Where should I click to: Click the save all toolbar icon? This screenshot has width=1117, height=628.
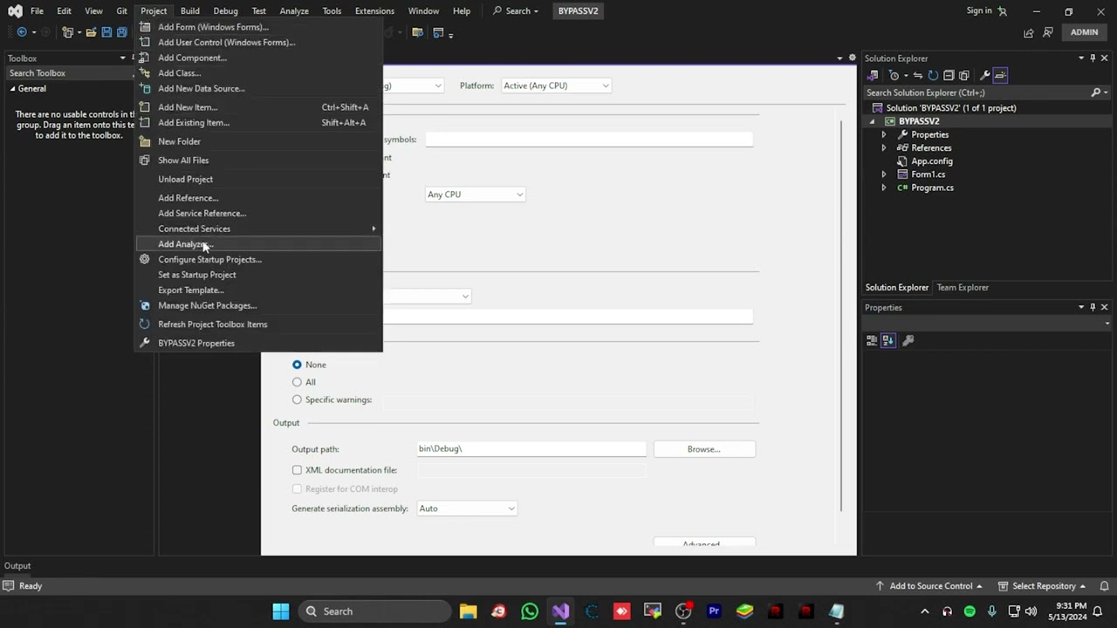[121, 32]
